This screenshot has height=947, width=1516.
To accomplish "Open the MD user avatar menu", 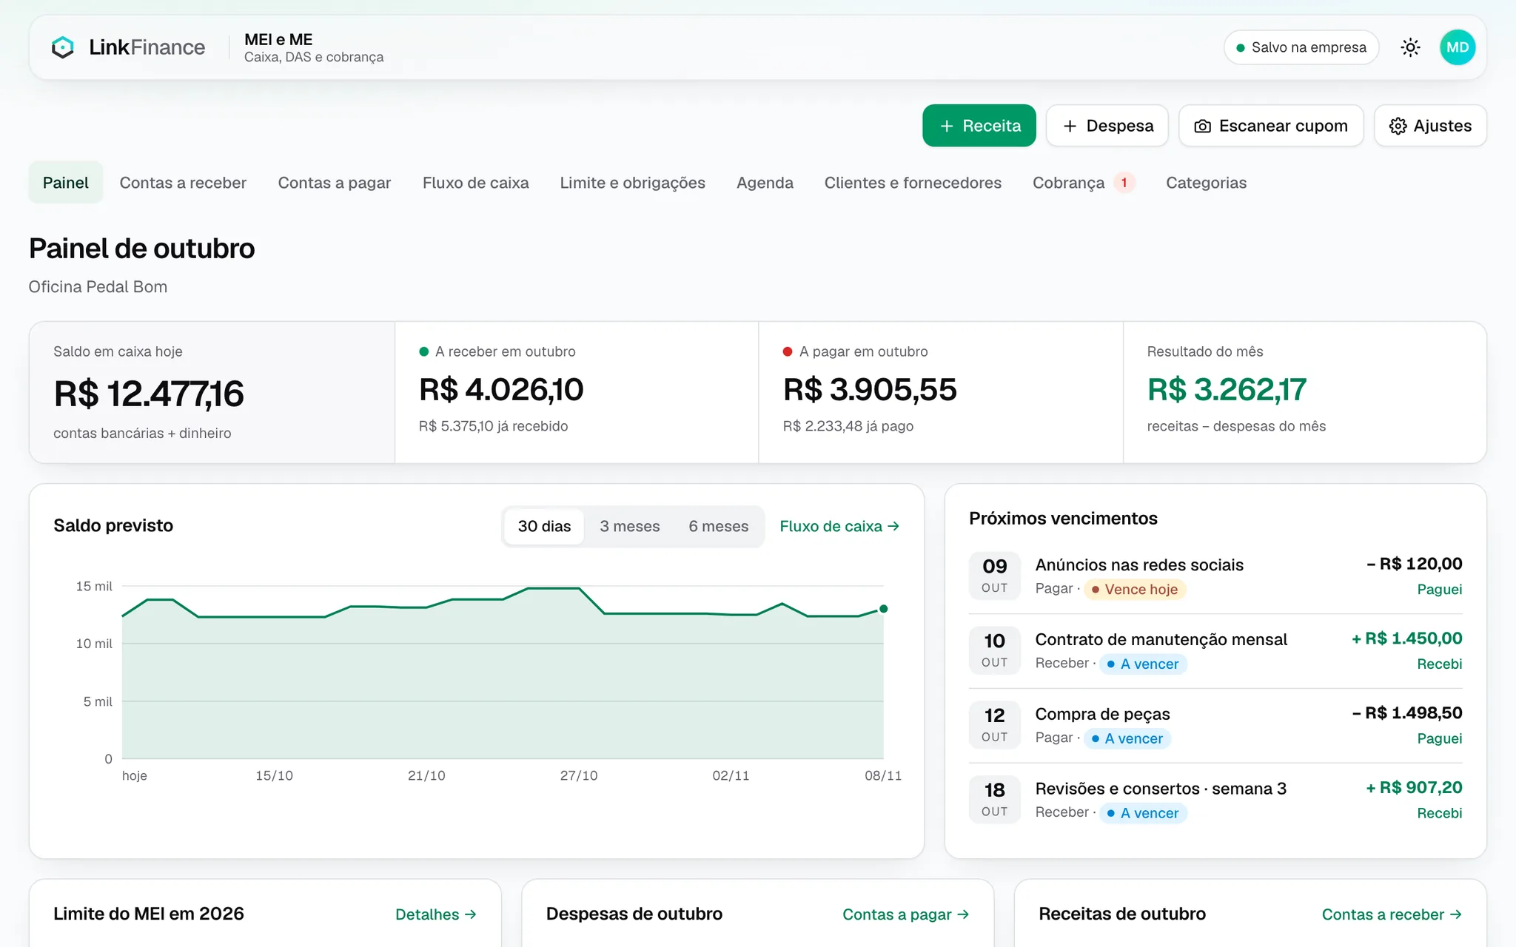I will pos(1458,47).
